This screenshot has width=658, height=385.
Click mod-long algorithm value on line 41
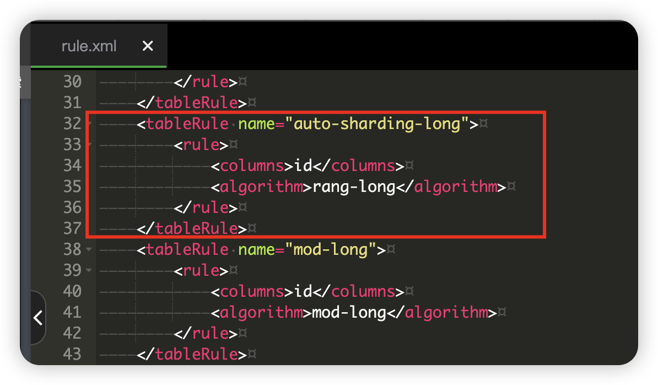349,313
